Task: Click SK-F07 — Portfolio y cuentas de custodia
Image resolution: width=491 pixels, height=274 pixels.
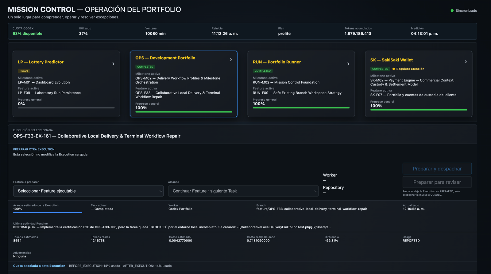Action: pos(413,95)
